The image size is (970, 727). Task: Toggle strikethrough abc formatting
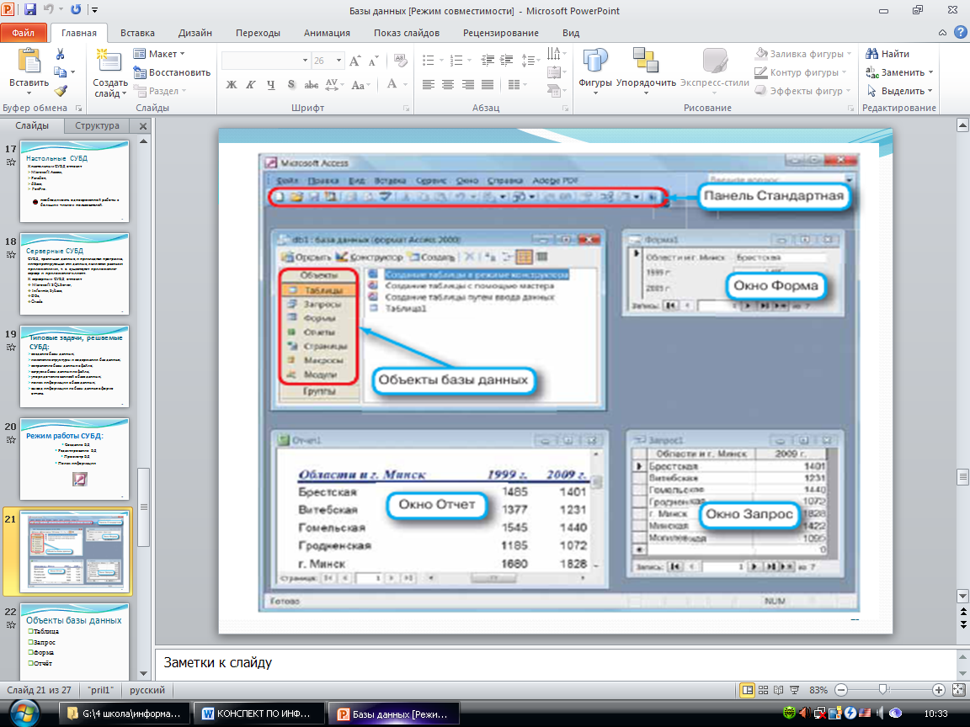point(312,85)
